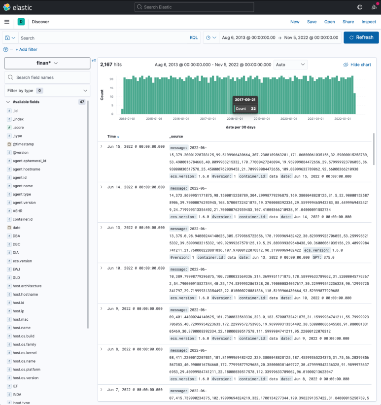
Task: Expand Filter by type options
Action: coord(47,91)
